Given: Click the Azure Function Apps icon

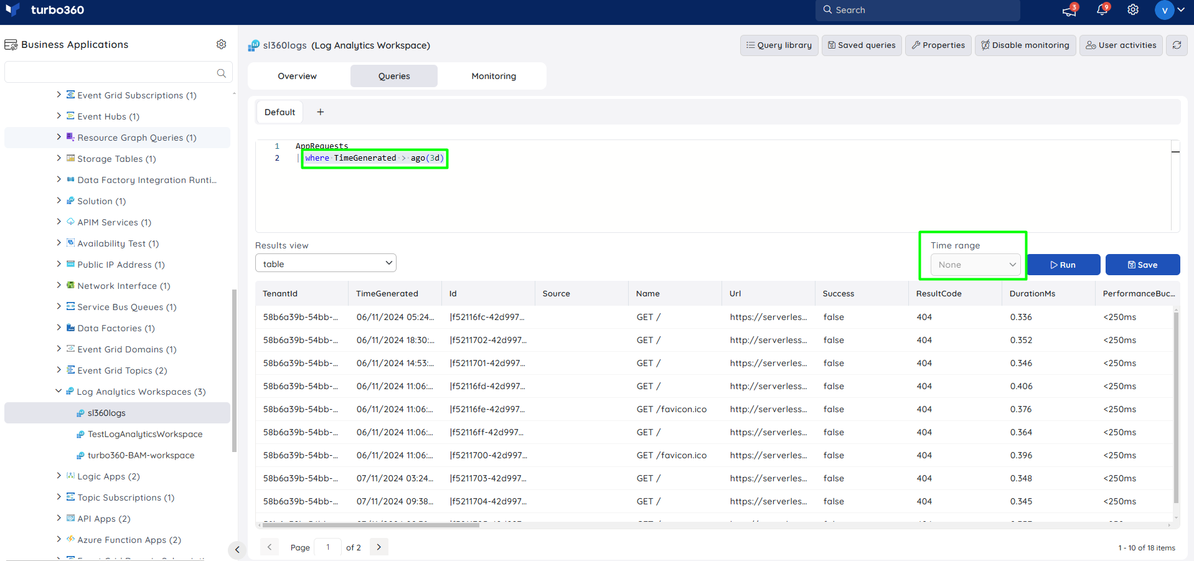Looking at the screenshot, I should [x=70, y=539].
